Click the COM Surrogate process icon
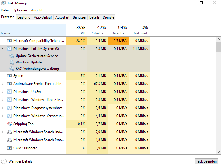The image size is (221, 166). point(9,148)
